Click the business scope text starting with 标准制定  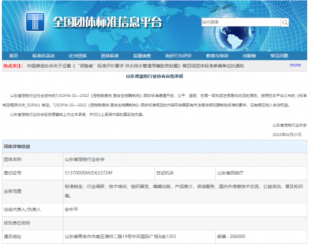click(x=184, y=191)
